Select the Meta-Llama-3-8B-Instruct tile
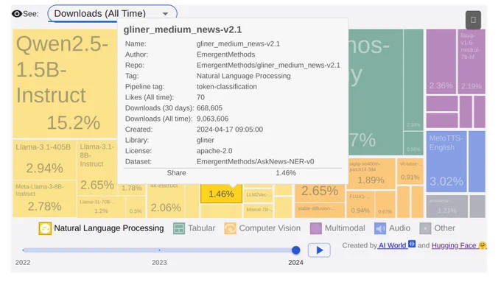 click(44, 199)
